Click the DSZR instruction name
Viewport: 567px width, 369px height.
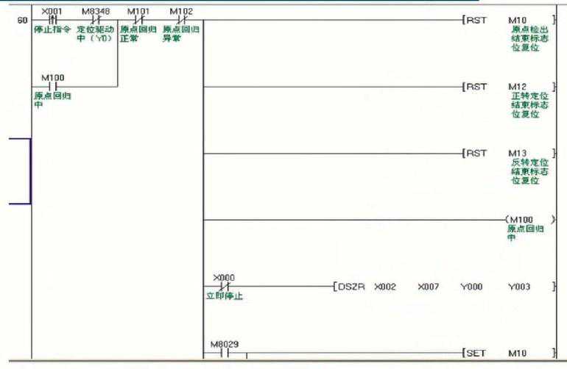tap(350, 286)
